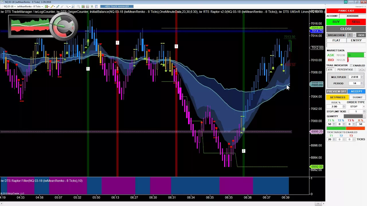This screenshot has width=367, height=206.
Task: Adjust the break even value spinner
Action: (x=354, y=35)
